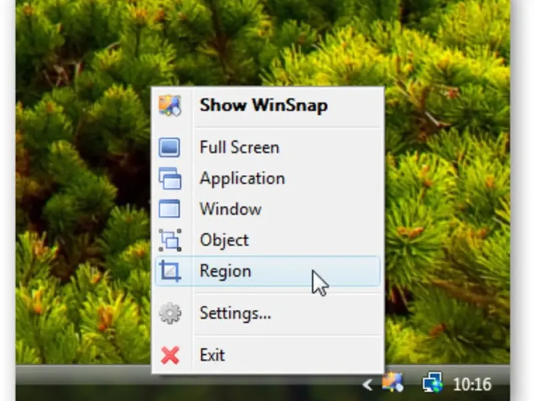The width and height of the screenshot is (534, 401).
Task: Click the WinSnap logo icon in menu
Action: [x=170, y=106]
